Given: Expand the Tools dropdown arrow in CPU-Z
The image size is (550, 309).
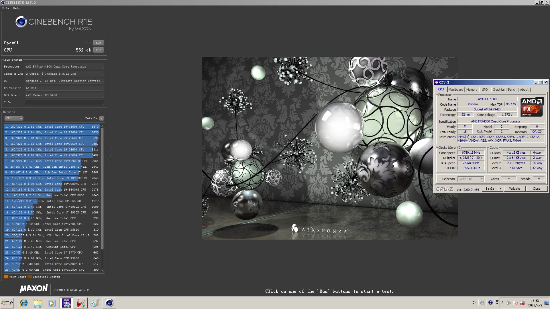Looking at the screenshot, I should click(500, 189).
